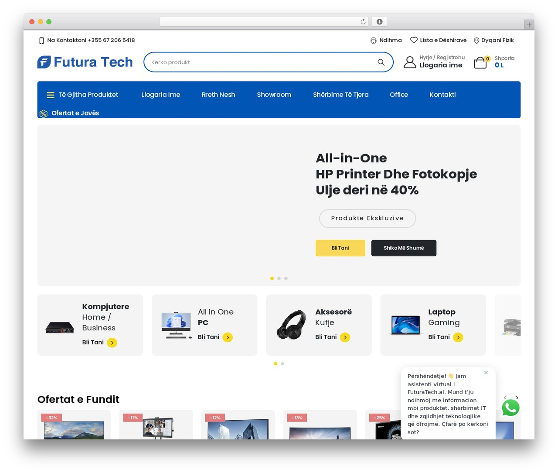Select the first category carousel dot

point(276,363)
